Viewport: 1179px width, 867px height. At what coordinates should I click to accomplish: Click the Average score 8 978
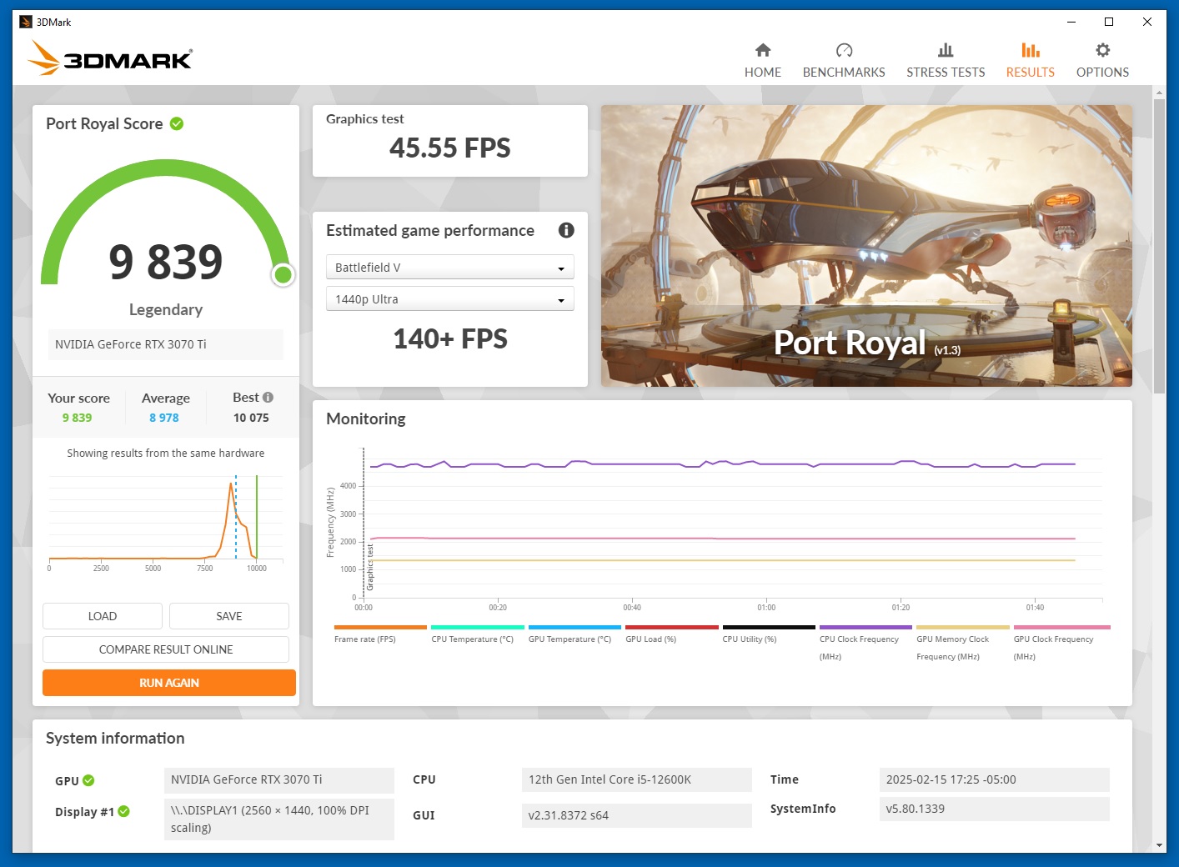pos(164,418)
